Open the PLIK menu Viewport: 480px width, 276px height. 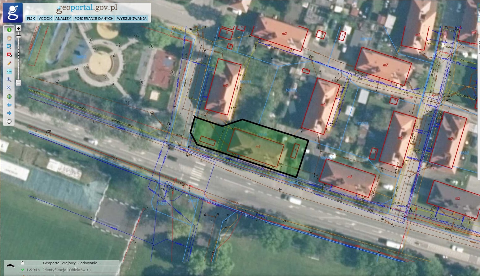[31, 19]
